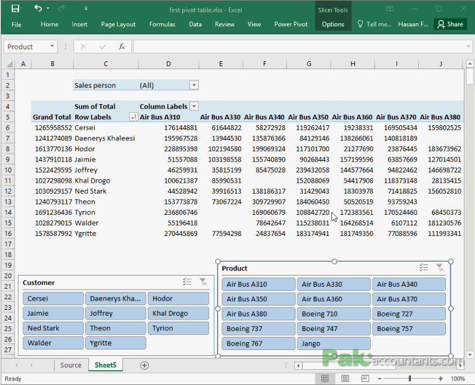Open the View tab
Viewport: 475px width, 385px height.
[x=254, y=24]
